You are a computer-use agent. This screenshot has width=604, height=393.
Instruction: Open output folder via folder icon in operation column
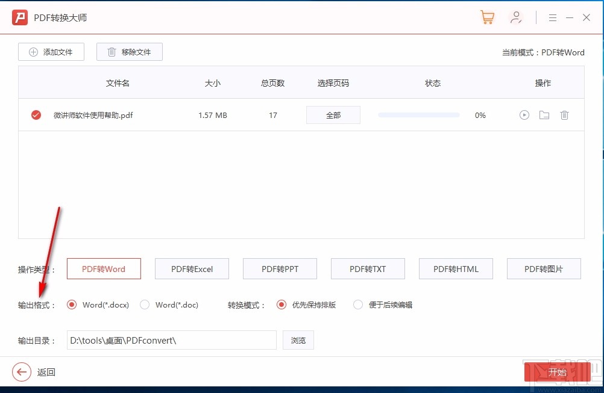pyautogui.click(x=544, y=115)
